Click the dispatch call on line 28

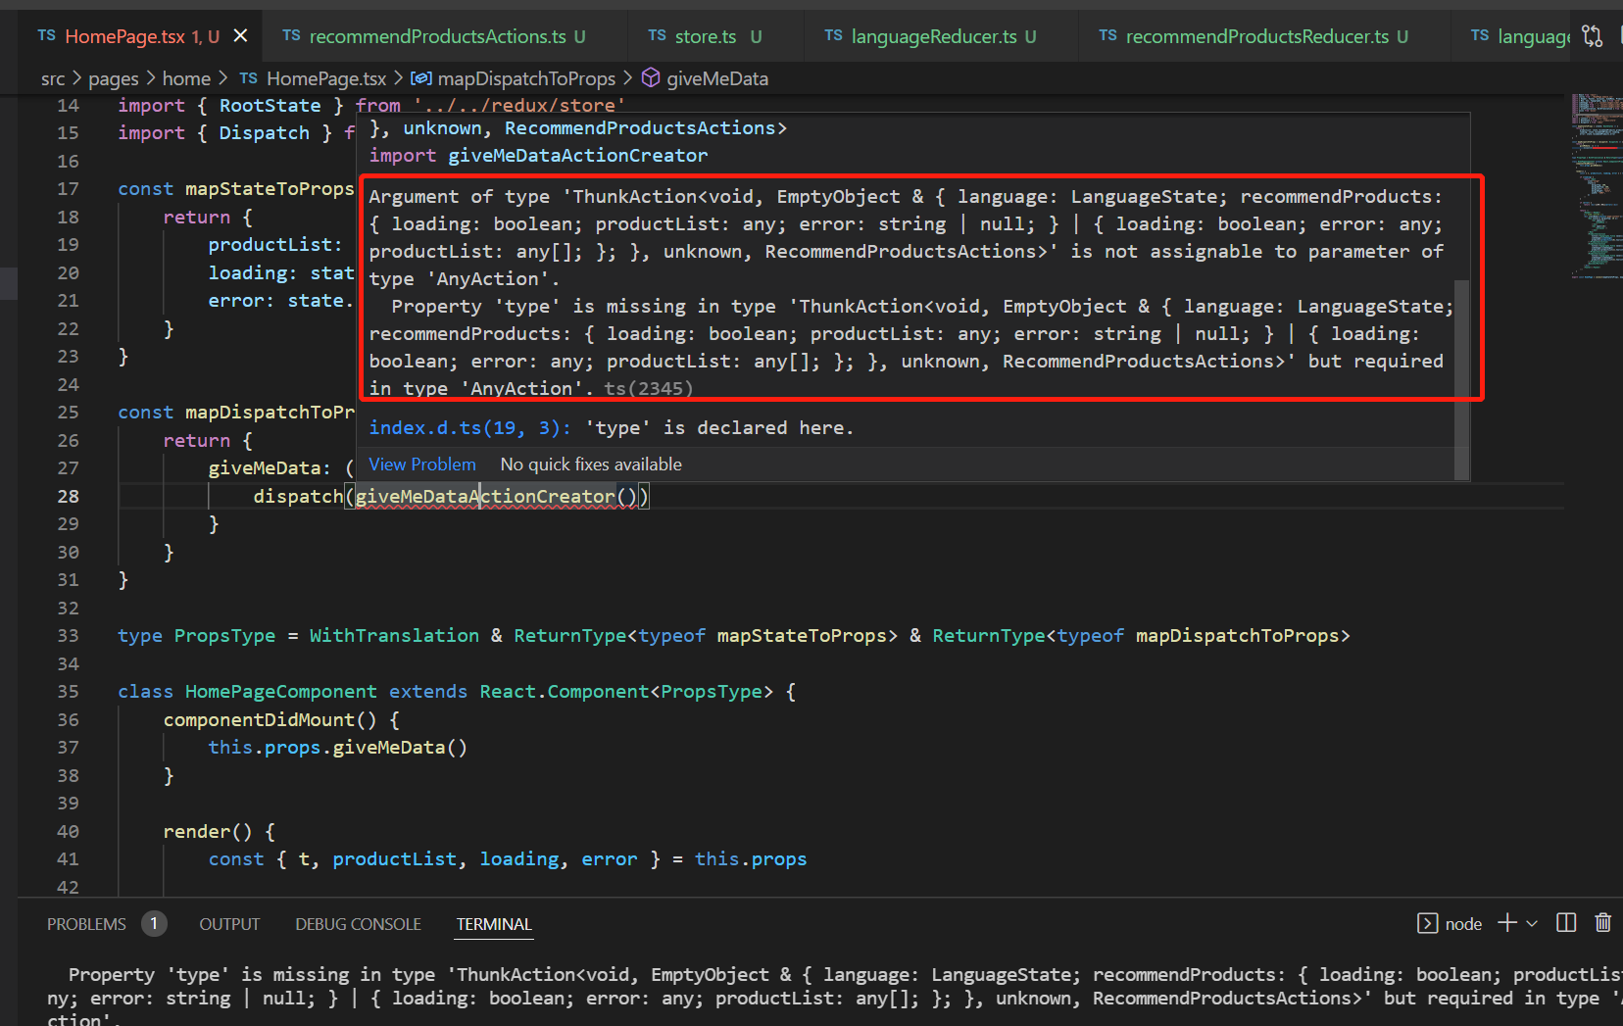click(298, 497)
